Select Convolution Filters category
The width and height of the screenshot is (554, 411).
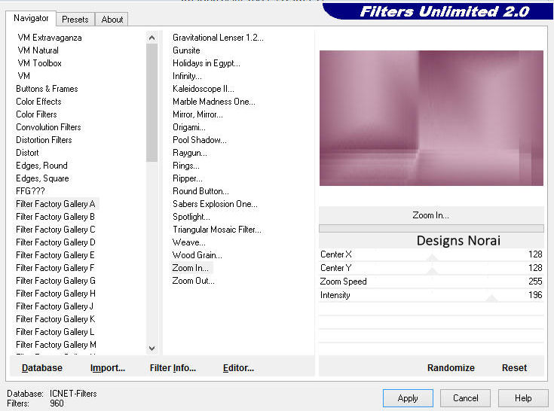[48, 127]
